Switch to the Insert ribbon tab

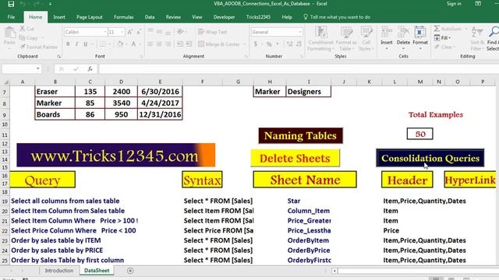pos(59,17)
